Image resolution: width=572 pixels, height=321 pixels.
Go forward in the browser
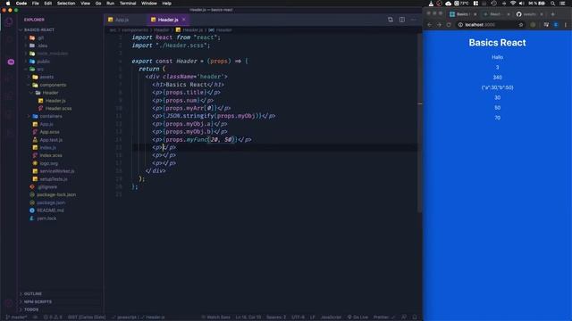[439, 25]
